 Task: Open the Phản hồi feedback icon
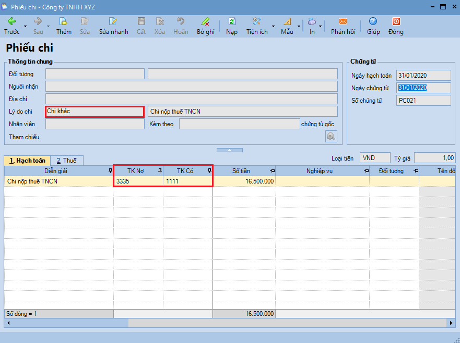343,22
